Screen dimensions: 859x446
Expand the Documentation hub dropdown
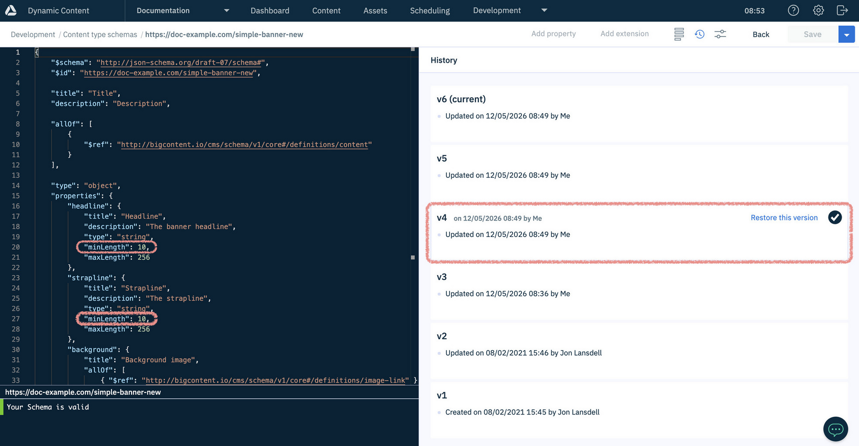point(226,10)
